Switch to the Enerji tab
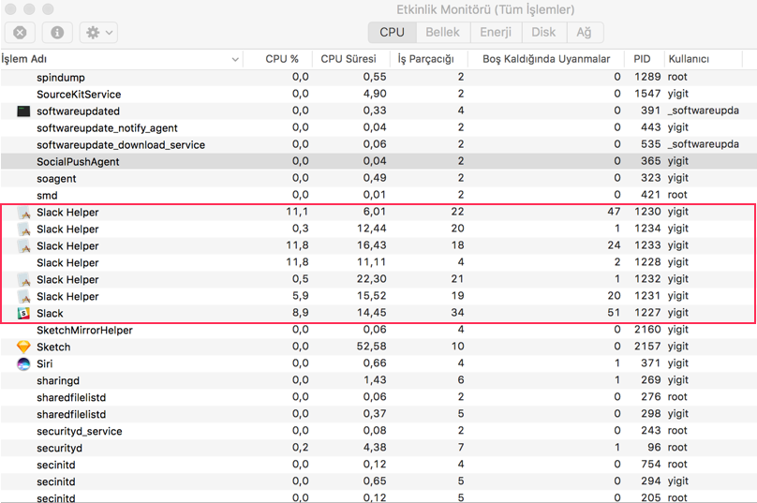The width and height of the screenshot is (757, 503). (x=496, y=33)
